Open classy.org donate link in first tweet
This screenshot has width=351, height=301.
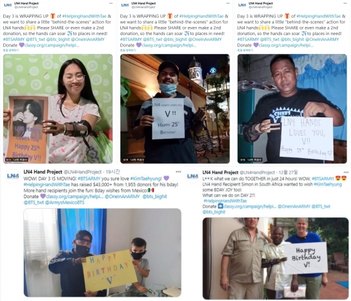[51, 45]
